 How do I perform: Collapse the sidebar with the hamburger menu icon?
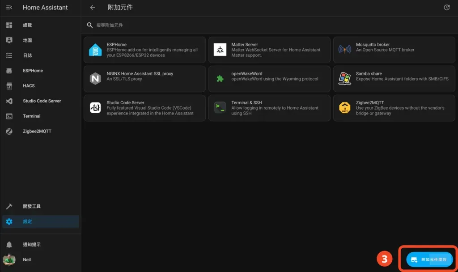(9, 8)
